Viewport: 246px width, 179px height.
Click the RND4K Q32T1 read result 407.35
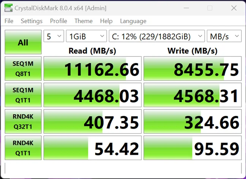(93, 121)
